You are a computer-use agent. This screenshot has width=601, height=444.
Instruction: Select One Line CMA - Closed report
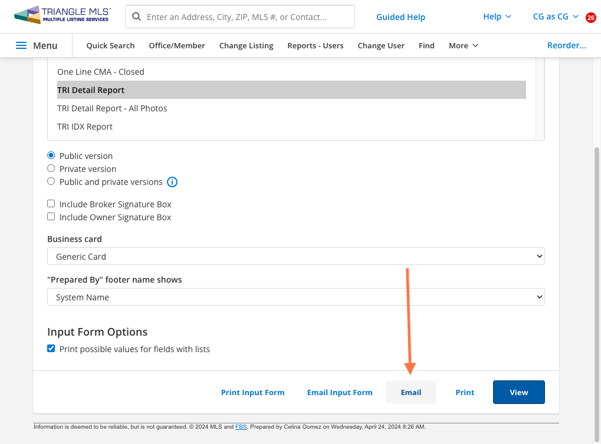click(291, 72)
